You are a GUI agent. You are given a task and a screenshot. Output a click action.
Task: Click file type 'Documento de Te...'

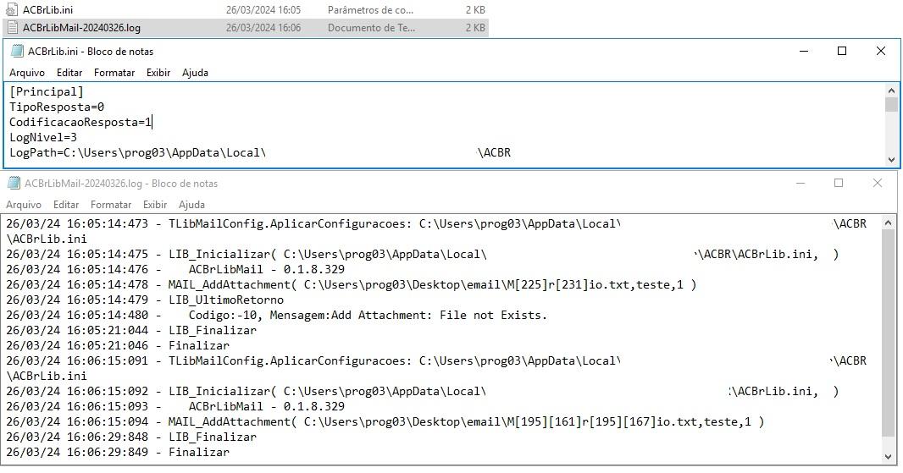(371, 28)
